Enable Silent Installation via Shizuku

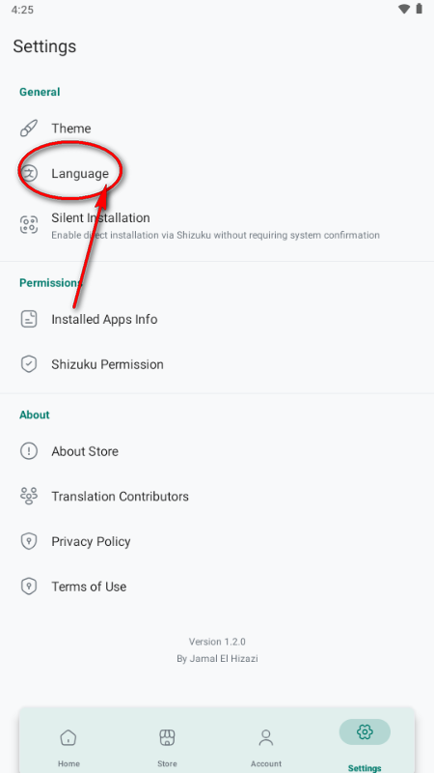[217, 225]
